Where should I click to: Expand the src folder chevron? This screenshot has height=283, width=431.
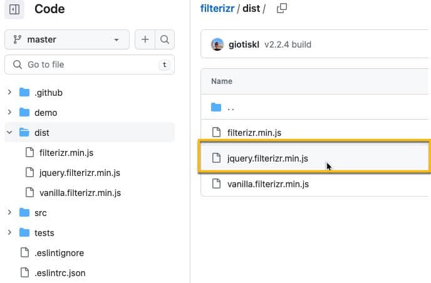coord(9,213)
